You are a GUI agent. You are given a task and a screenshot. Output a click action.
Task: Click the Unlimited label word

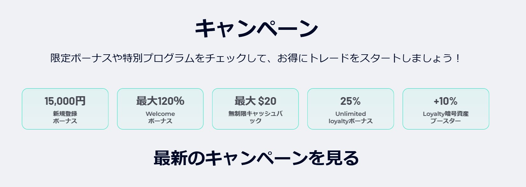(350, 114)
